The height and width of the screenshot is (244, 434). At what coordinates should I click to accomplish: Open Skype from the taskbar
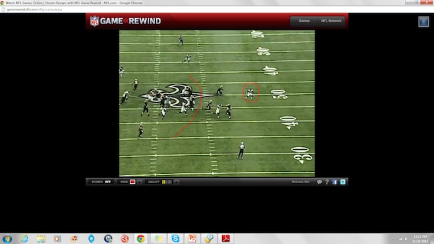click(x=175, y=239)
